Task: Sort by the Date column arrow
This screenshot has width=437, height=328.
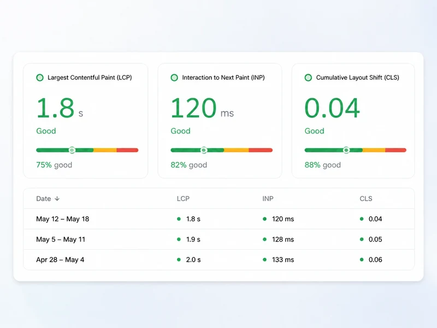Action: pos(57,198)
